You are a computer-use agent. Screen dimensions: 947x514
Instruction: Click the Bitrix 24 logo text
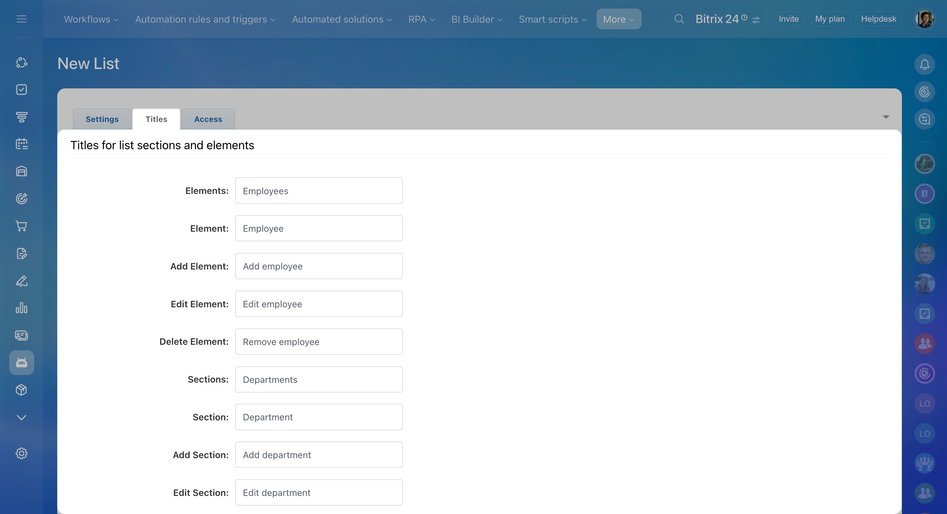point(717,19)
